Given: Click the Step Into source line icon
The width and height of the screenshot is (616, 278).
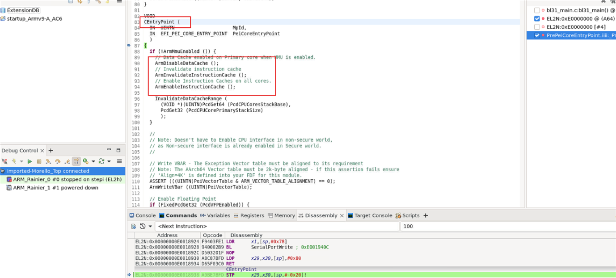Looking at the screenshot, I should point(48,161).
